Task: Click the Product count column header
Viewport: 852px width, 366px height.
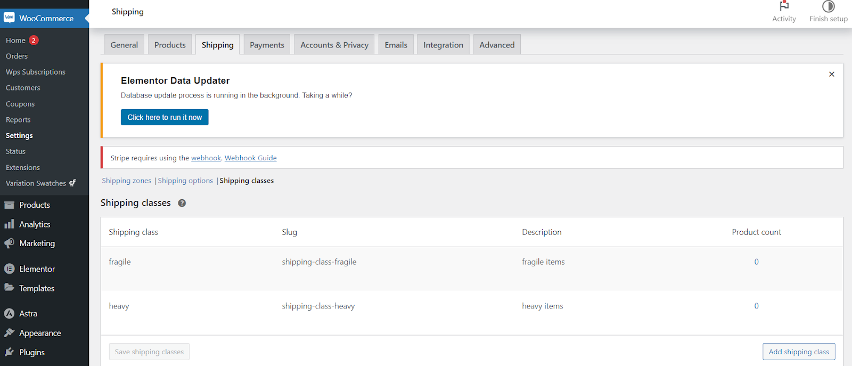Action: 756,232
